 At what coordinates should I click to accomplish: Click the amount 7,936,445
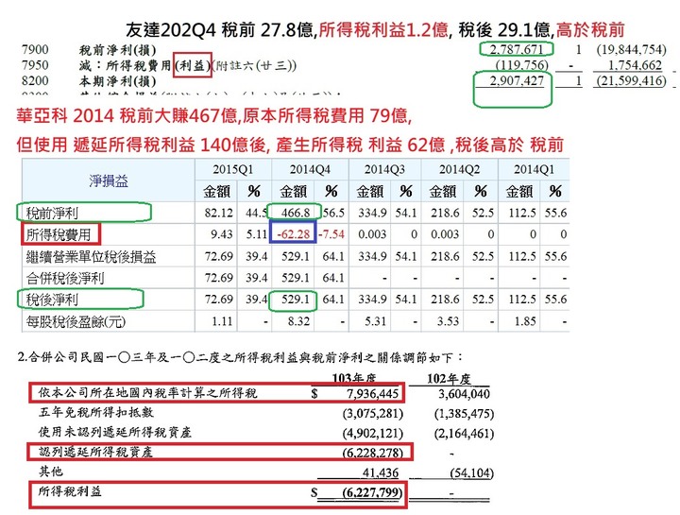click(372, 394)
